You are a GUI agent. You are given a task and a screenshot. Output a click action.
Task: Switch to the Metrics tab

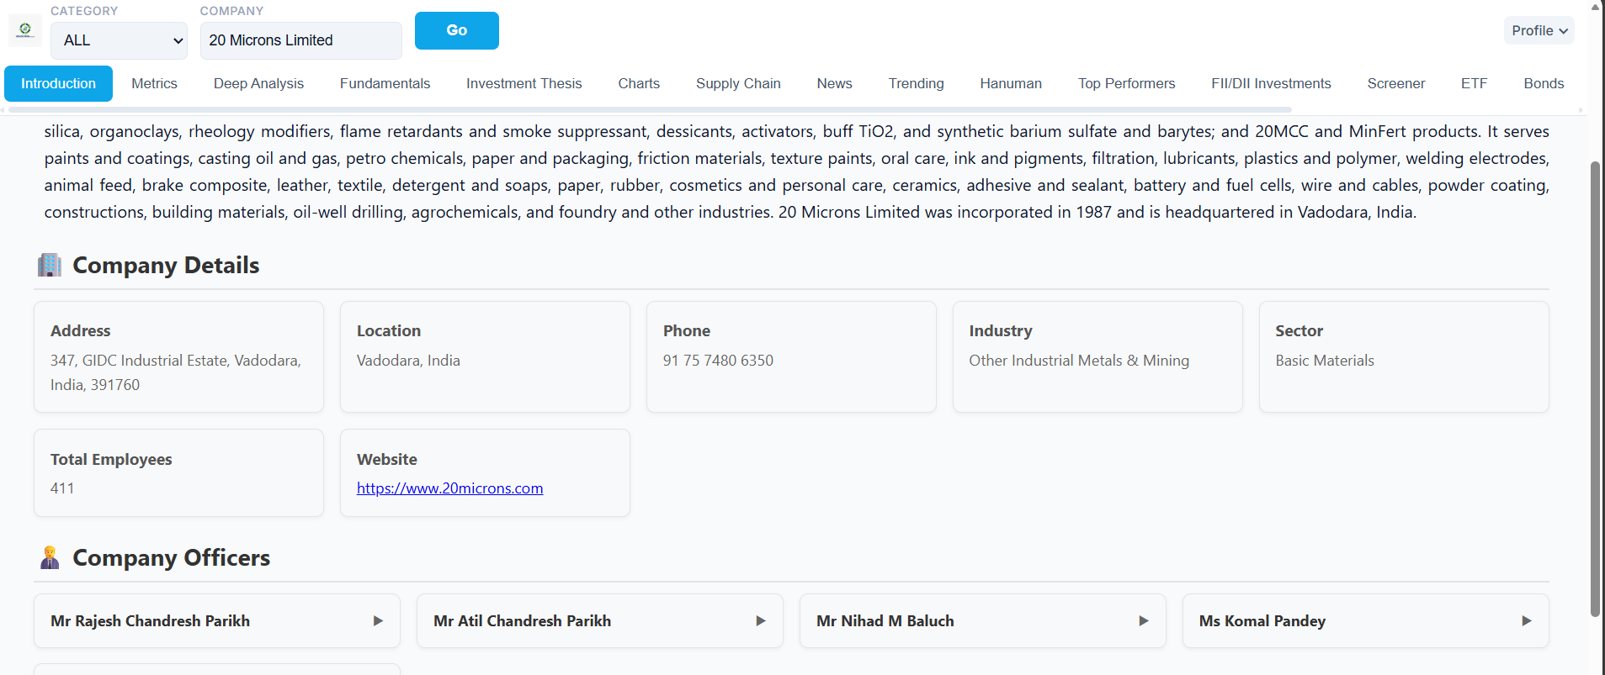[154, 83]
